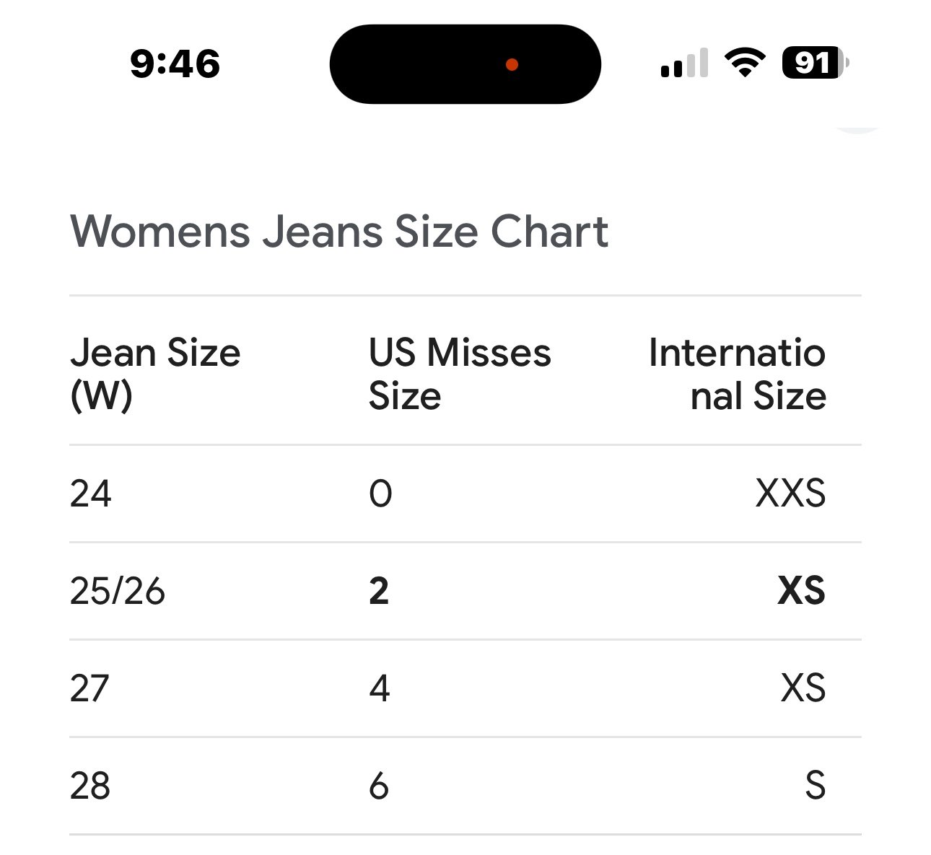
Task: Select jean size 24 cell
Action: tap(91, 494)
